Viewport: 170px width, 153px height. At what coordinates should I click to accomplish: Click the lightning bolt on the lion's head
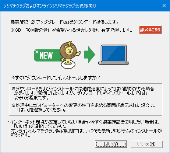pyautogui.click(x=70, y=44)
